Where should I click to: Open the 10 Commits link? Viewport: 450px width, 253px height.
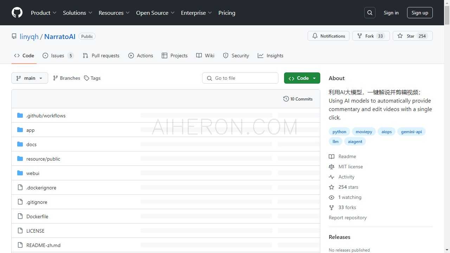(298, 99)
